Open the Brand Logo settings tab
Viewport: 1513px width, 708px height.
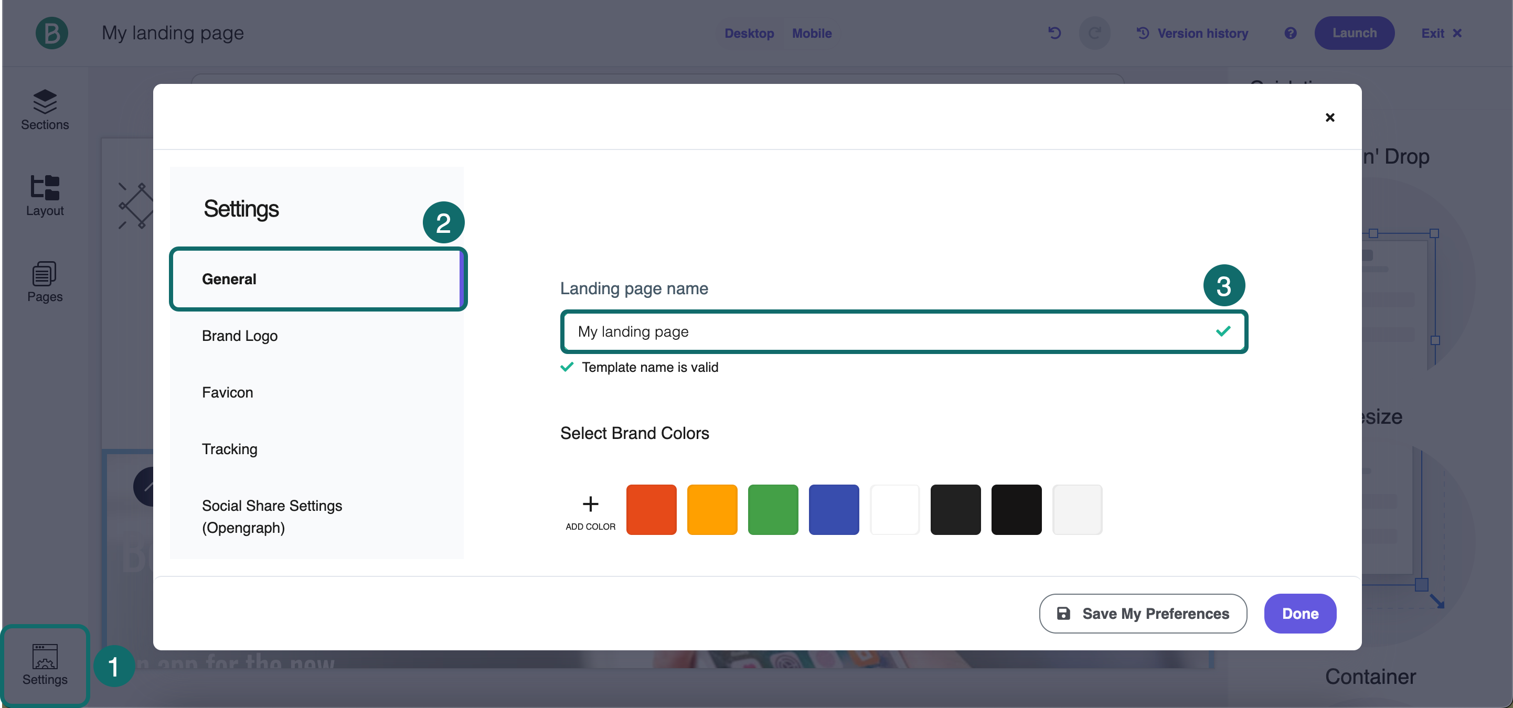pos(240,336)
